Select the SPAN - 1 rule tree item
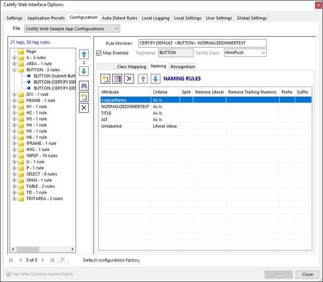The height and width of the screenshot is (282, 323). point(39,180)
